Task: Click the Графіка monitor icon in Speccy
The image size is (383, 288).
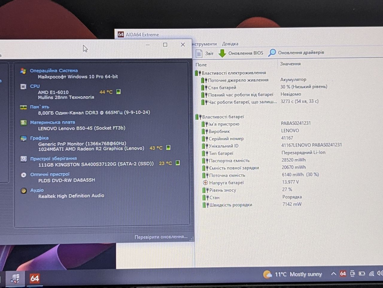Action: point(23,138)
